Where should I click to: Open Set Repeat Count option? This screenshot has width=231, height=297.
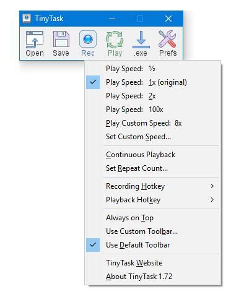coord(153,168)
